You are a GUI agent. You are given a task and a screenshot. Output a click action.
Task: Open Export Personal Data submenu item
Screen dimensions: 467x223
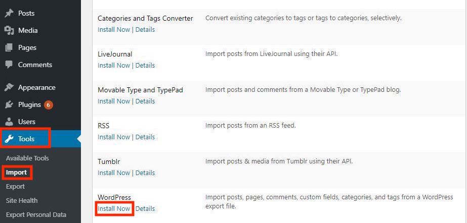36,214
